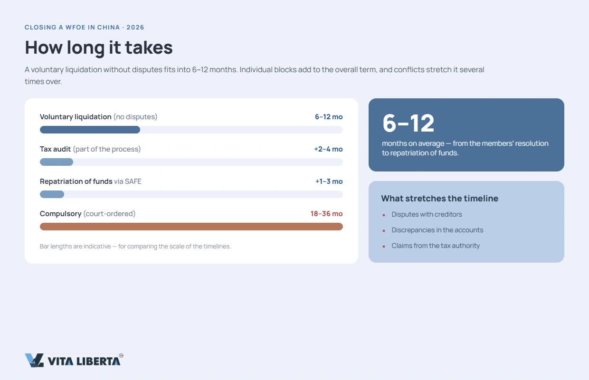Click the bar lengths are indicative footnote
The width and height of the screenshot is (589, 380).
point(135,247)
